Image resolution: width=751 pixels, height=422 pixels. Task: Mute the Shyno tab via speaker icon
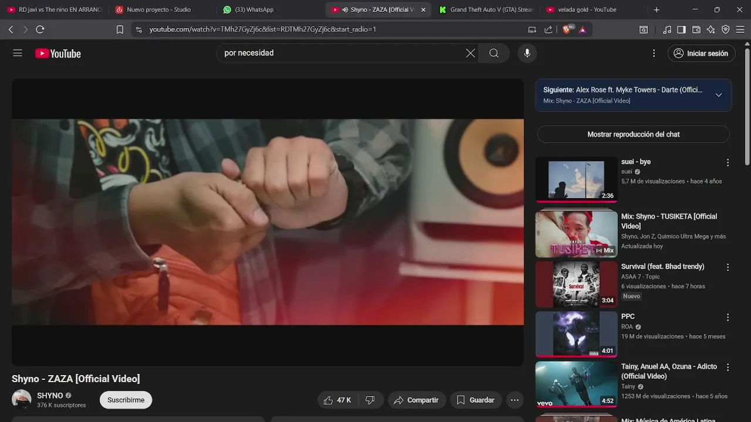(345, 10)
